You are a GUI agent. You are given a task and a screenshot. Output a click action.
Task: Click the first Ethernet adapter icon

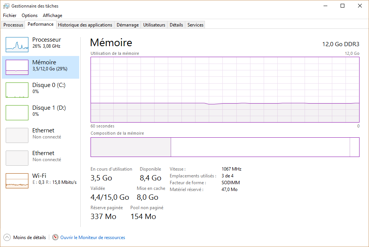tap(17, 135)
